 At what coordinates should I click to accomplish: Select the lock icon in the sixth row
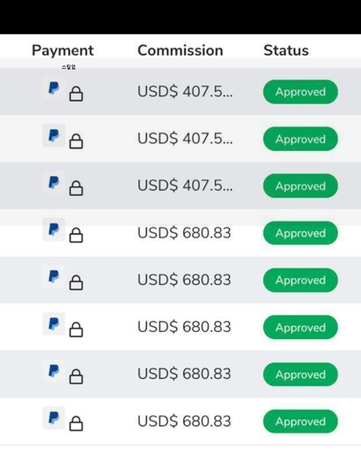coord(76,330)
